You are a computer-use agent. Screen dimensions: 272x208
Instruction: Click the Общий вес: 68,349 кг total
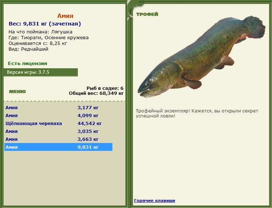pos(96,93)
